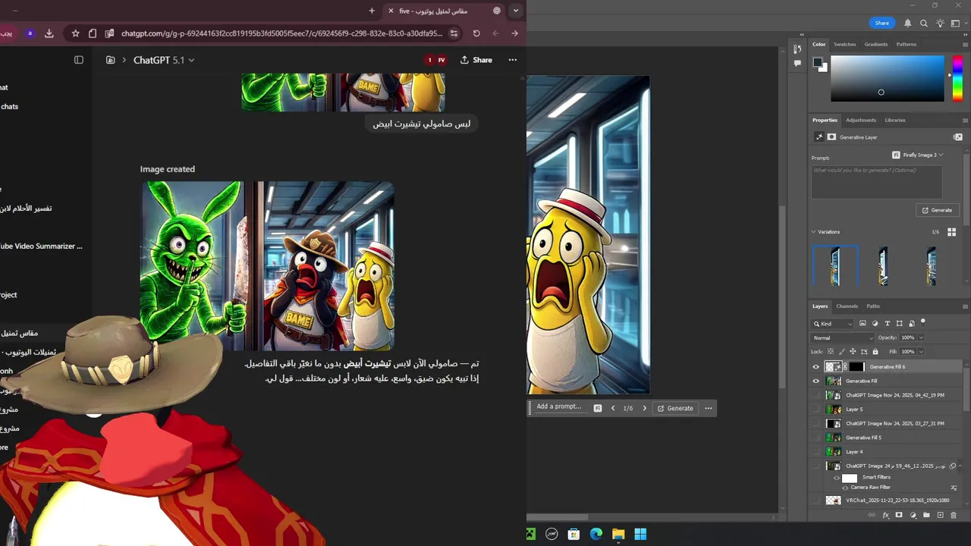
Task: Open the Firefly Image 3 model dropdown
Action: (918, 155)
